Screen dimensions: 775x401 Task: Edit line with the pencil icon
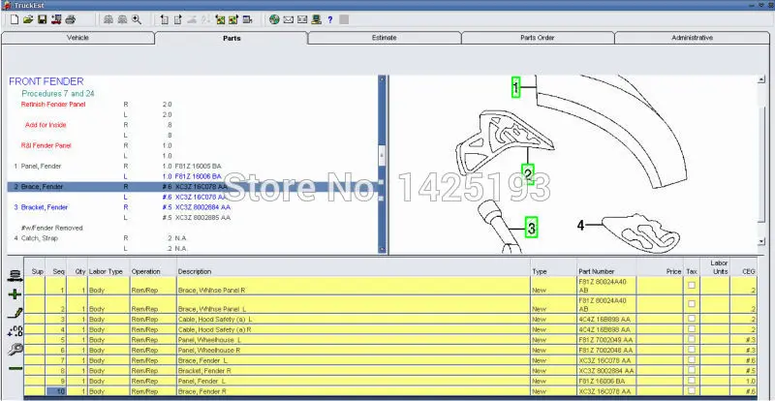point(15,313)
